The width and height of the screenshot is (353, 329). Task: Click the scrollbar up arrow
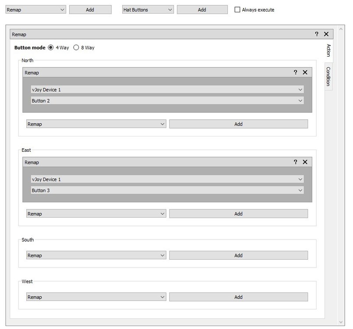pyautogui.click(x=341, y=29)
